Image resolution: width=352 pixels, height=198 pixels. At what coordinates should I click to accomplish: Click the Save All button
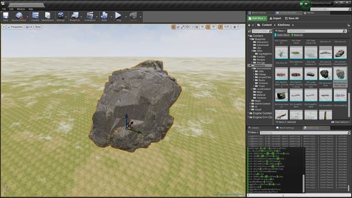(292, 18)
